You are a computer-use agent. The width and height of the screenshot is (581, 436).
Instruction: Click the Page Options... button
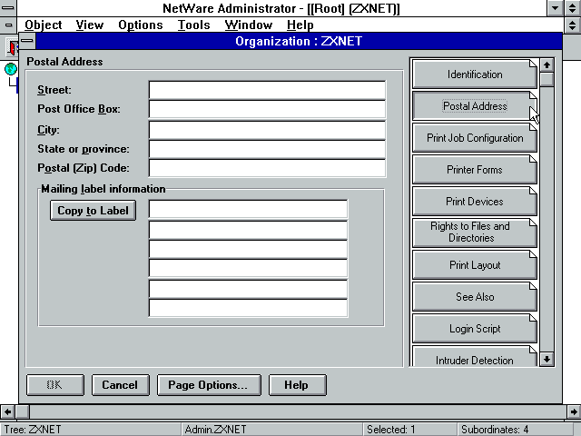[x=209, y=385]
